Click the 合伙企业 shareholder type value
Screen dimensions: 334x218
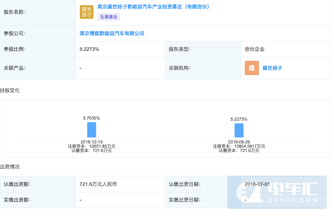point(255,50)
